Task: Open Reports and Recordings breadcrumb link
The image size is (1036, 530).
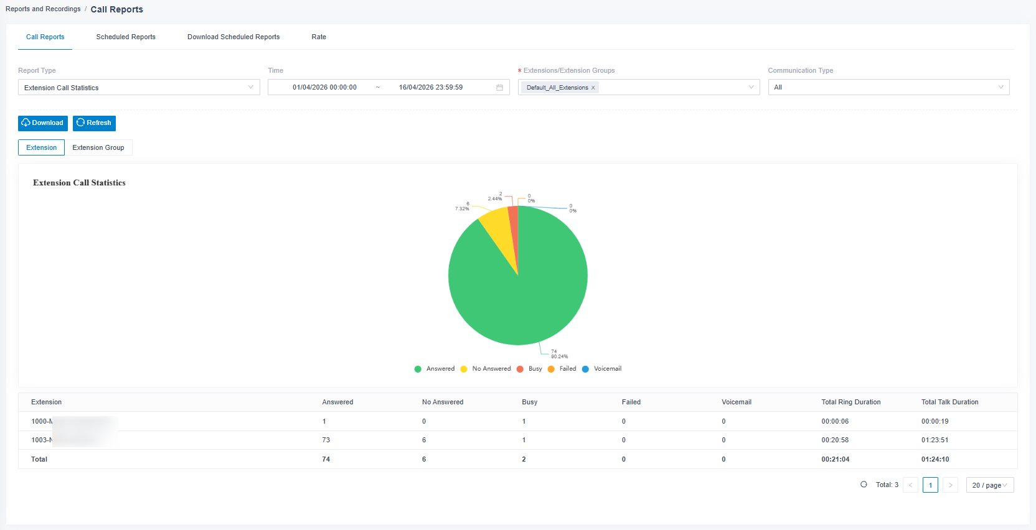Action: click(x=43, y=9)
